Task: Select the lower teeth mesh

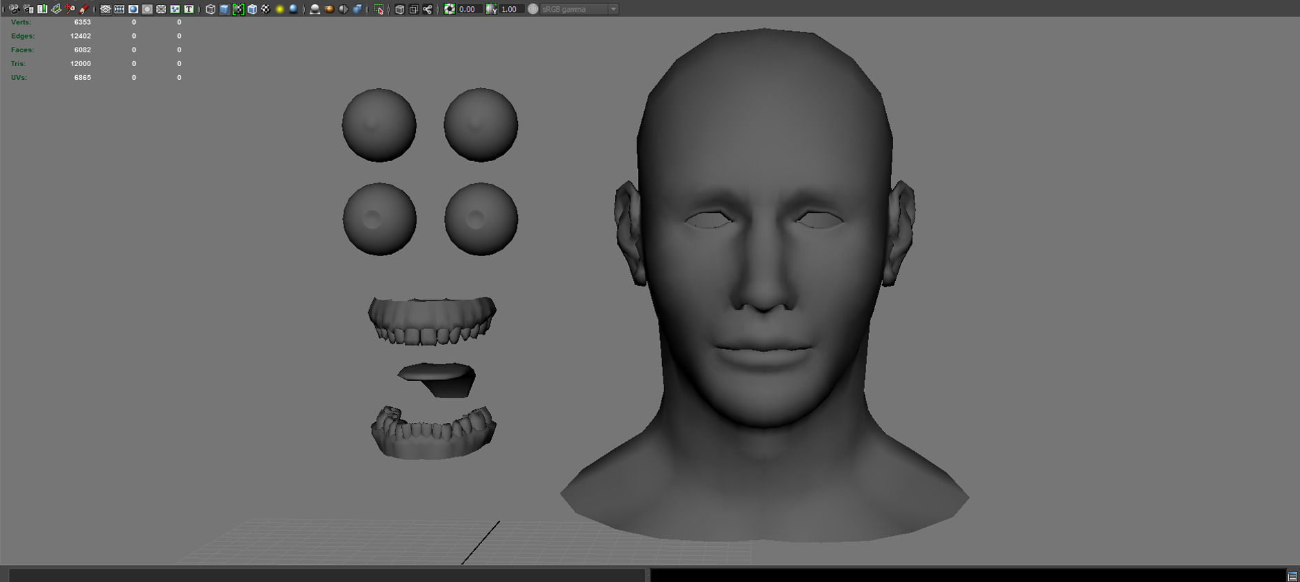Action: (x=433, y=433)
